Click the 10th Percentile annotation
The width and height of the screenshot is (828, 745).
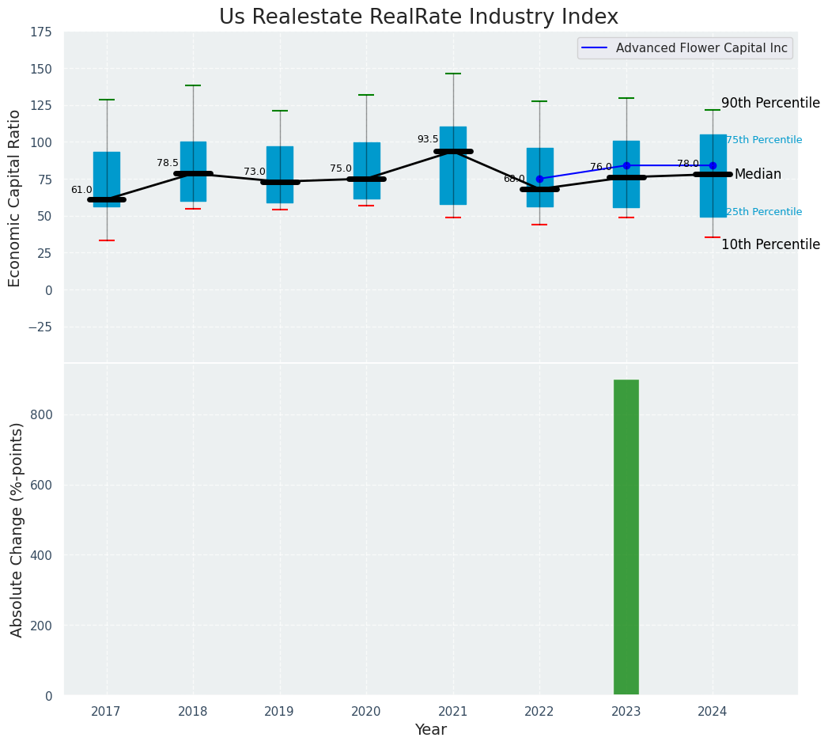(769, 245)
